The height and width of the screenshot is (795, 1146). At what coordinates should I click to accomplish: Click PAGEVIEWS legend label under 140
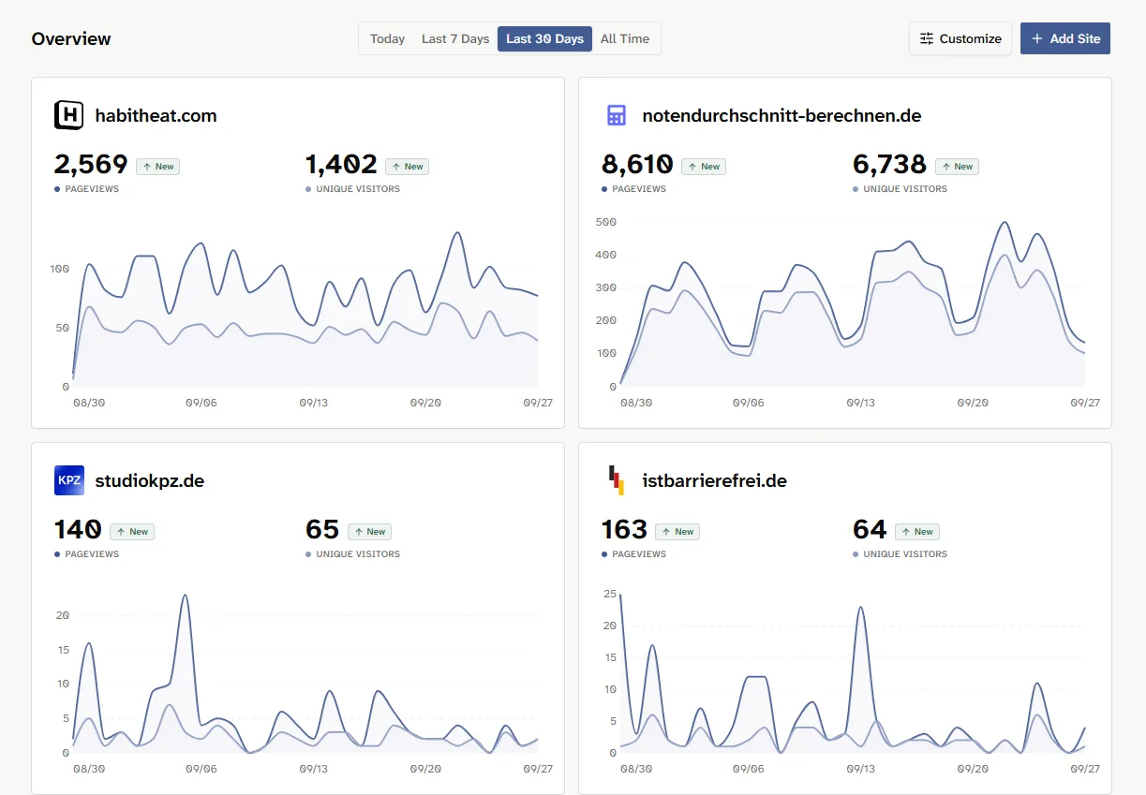tap(92, 554)
